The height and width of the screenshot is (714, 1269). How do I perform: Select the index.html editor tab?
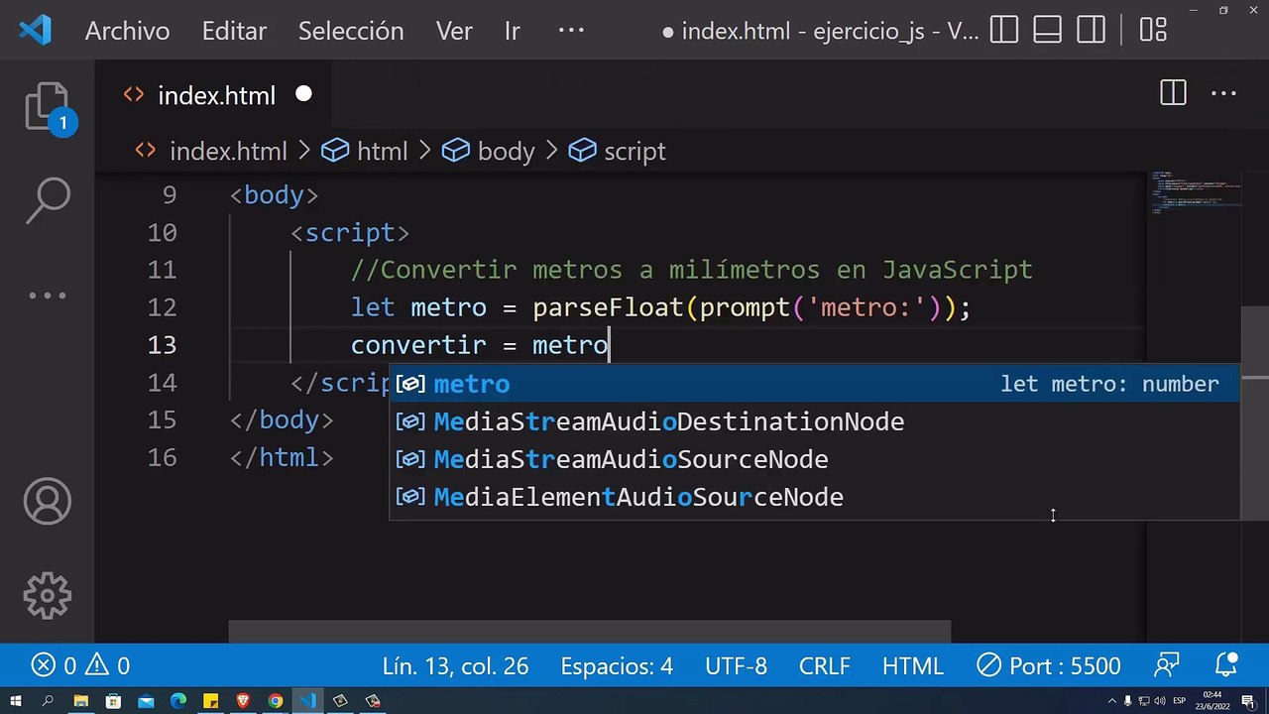[x=216, y=95]
